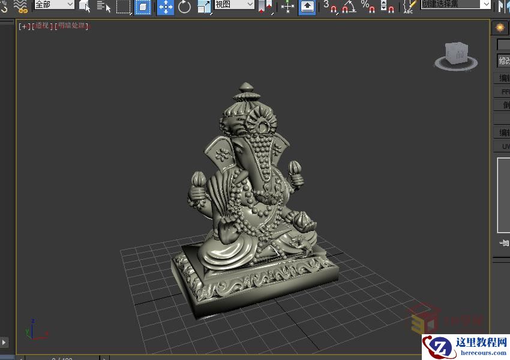Image resolution: width=510 pixels, height=360 pixels.
Task: Click the 创建选择集 named selection field
Action: tap(451, 4)
